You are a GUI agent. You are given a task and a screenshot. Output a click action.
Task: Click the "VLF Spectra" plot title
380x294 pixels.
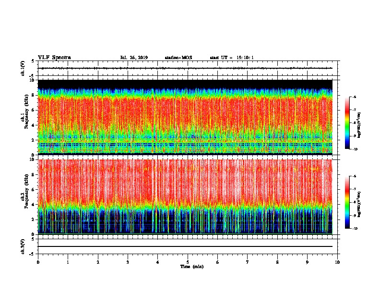[54, 58]
